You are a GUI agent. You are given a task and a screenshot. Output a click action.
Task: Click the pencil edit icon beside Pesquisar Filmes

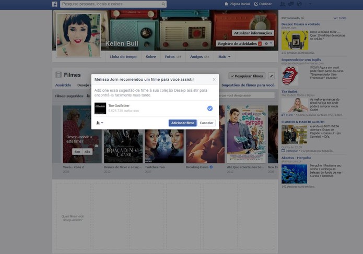click(x=271, y=76)
